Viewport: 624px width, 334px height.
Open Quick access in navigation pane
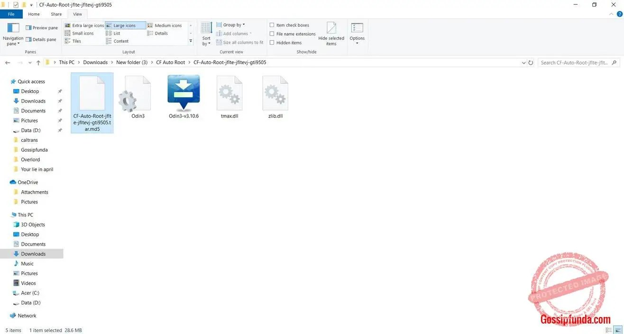coord(31,82)
